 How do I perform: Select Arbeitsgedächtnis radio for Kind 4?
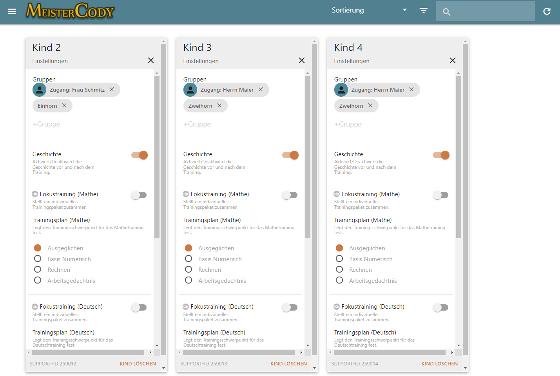coord(339,280)
